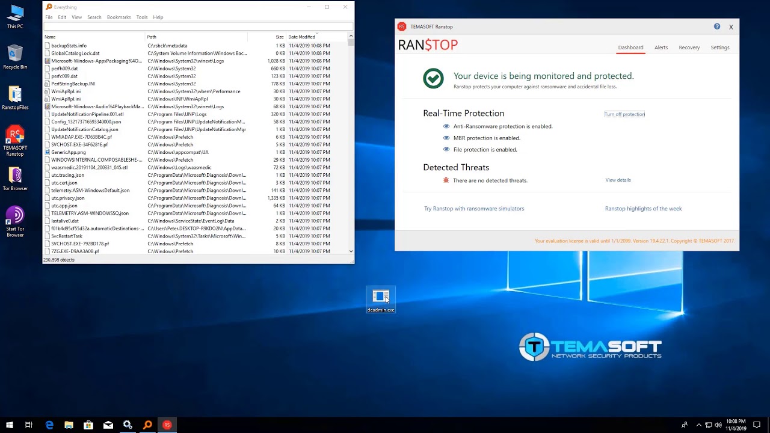
Task: Click the GenericApp.png file icon
Action: [48, 152]
